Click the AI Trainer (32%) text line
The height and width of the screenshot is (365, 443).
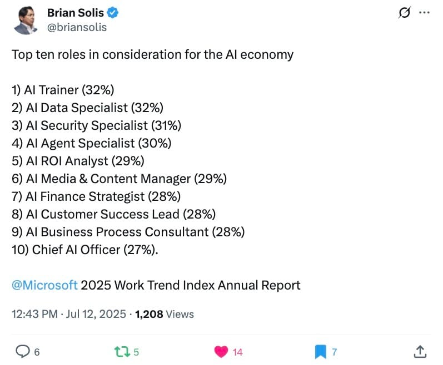pos(63,90)
